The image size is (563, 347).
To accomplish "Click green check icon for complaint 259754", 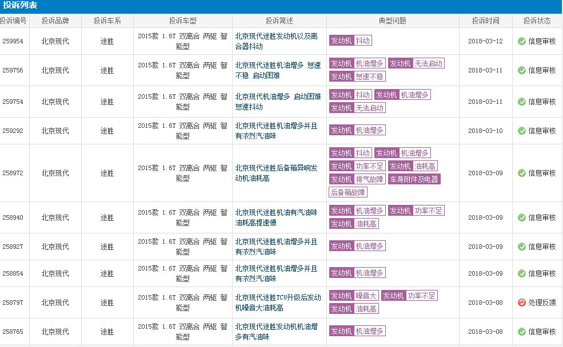I will point(522,102).
